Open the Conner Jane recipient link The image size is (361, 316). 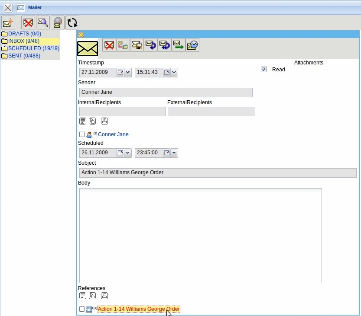coord(113,134)
